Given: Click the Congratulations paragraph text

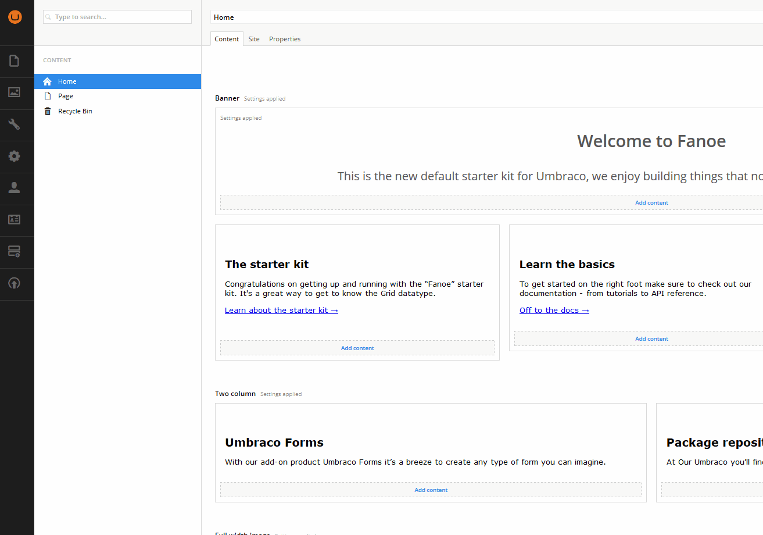Looking at the screenshot, I should (x=354, y=288).
